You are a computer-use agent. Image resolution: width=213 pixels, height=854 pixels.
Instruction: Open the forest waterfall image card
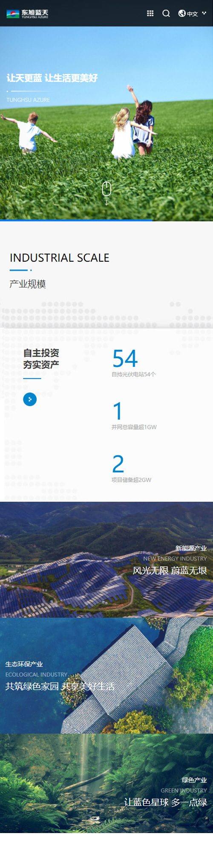click(106, 784)
